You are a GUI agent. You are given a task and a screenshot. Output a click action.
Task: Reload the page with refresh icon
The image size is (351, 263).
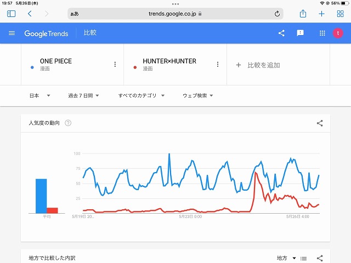coord(277,14)
